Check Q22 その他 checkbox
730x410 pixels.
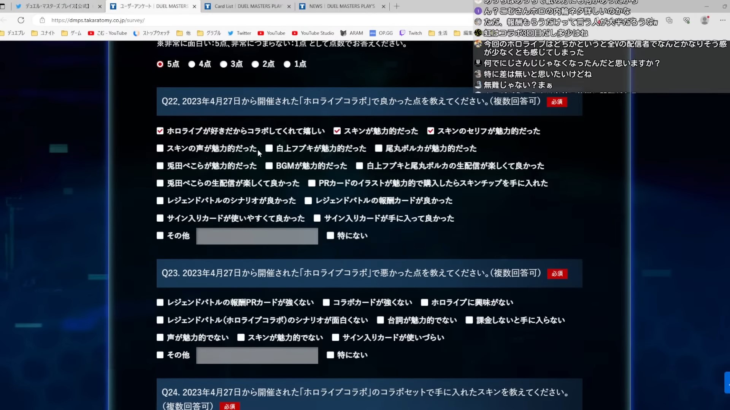(x=160, y=236)
